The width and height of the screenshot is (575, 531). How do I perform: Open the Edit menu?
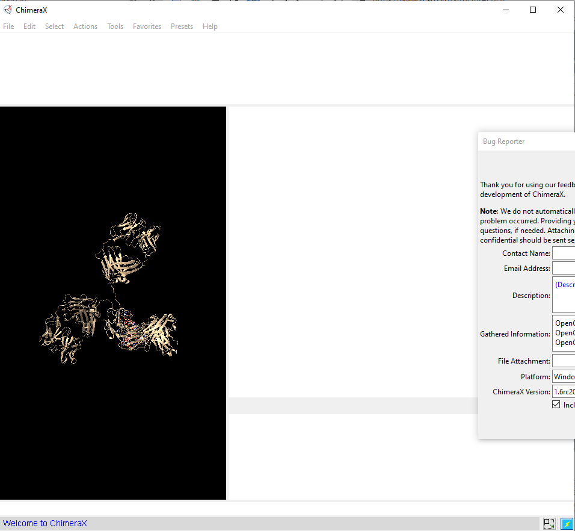[29, 26]
